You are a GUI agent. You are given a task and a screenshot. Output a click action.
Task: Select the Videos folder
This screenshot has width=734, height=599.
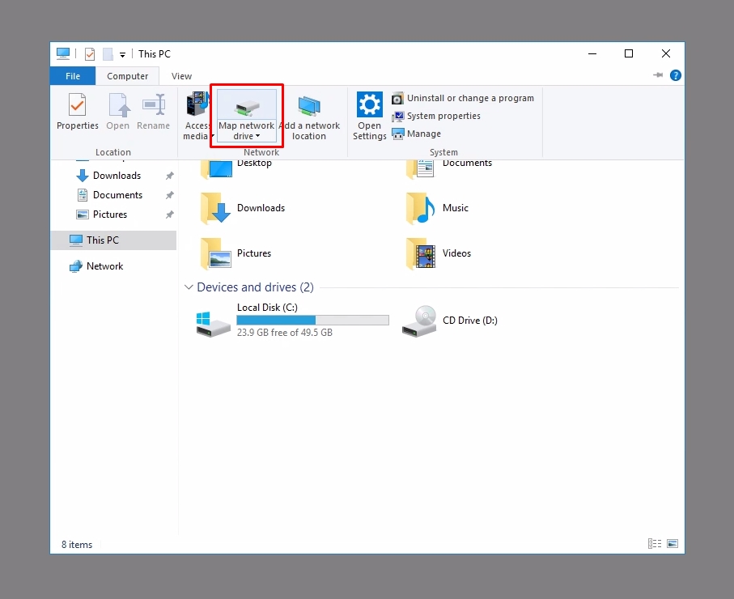pyautogui.click(x=439, y=253)
